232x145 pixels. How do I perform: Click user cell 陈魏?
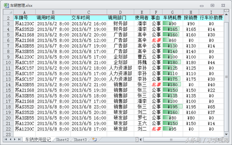click(142, 62)
